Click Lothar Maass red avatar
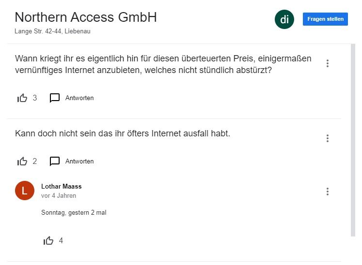Image resolution: width=362 pixels, height=265 pixels. (25, 191)
